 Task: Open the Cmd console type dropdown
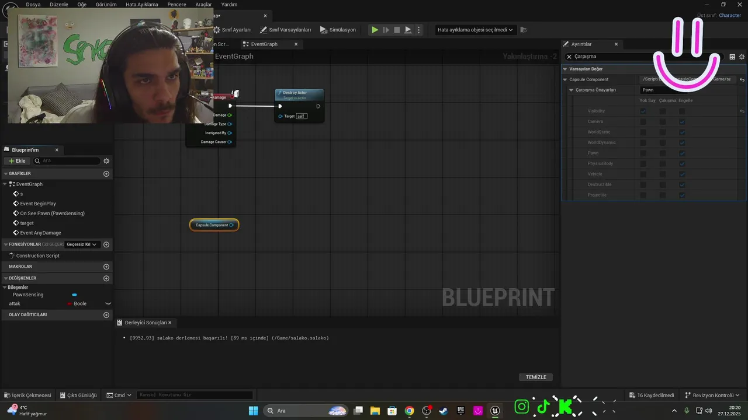pyautogui.click(x=119, y=395)
